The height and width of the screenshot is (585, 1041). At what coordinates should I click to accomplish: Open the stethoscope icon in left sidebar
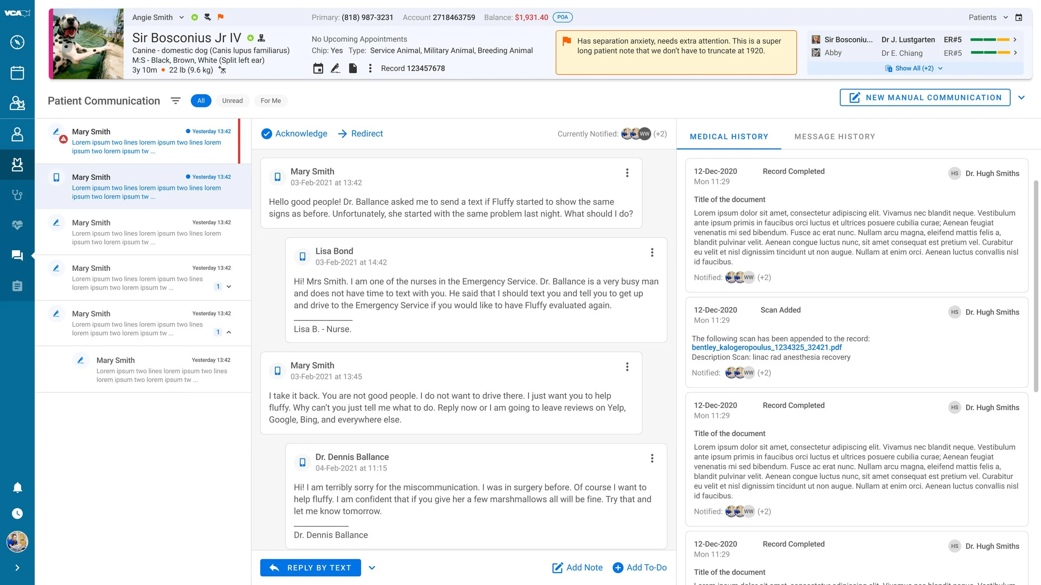(x=17, y=195)
